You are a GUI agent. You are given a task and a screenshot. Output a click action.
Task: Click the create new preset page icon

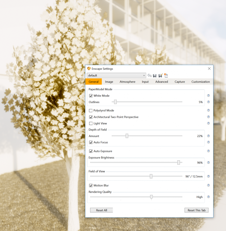point(166,75)
